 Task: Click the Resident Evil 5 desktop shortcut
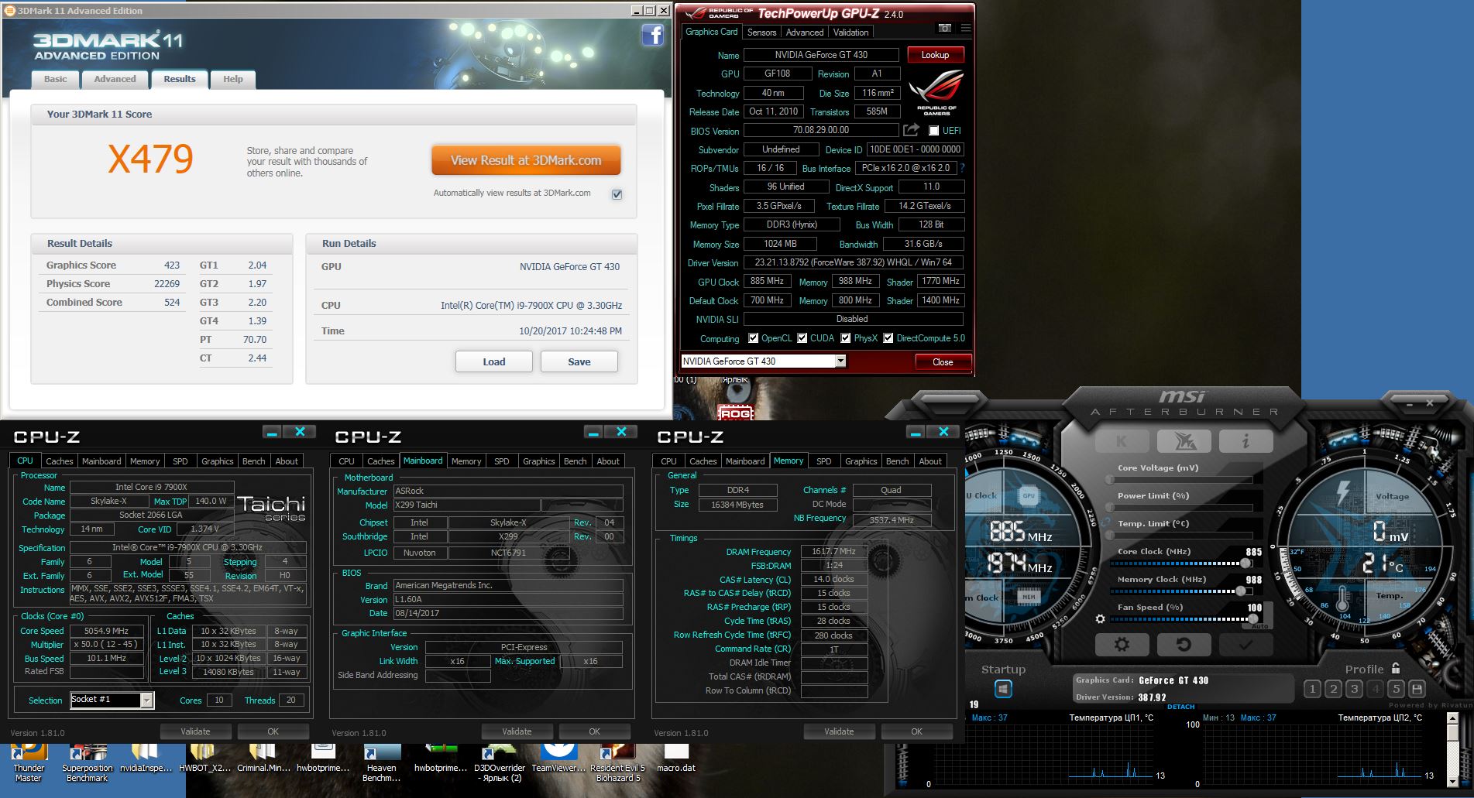[x=617, y=764]
